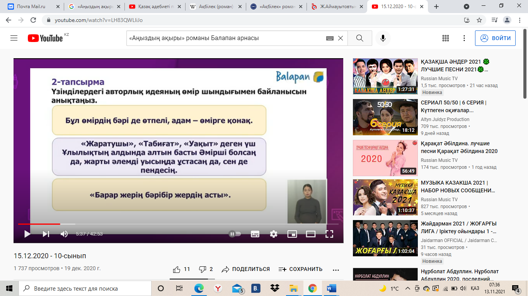
Task: Show hidden system tray icons
Action: (x=407, y=288)
